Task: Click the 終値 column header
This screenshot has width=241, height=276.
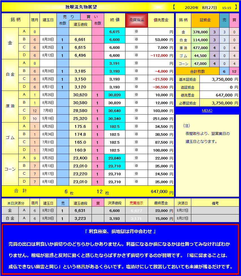Action: pyautogui.click(x=115, y=20)
